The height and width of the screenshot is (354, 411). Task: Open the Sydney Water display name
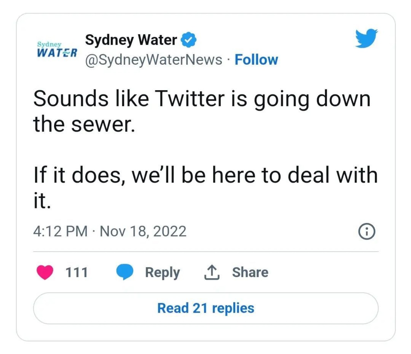coord(131,40)
